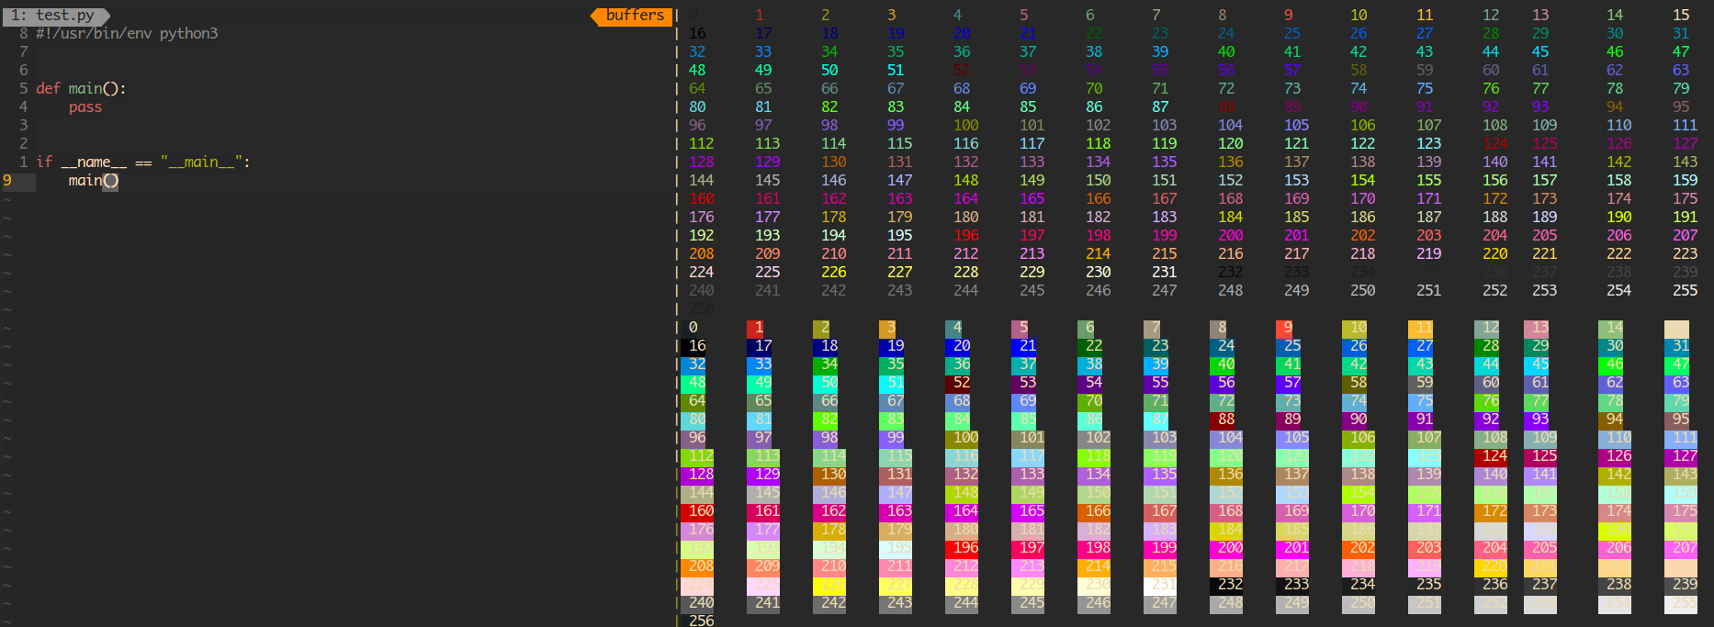Pick the red background swatch labeled 160
The image size is (1714, 627).
click(697, 511)
